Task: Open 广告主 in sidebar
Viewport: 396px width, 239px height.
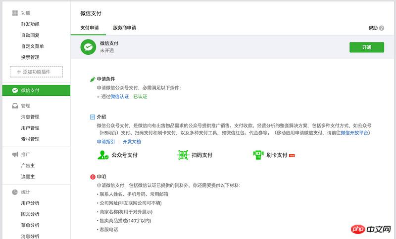Action: (x=28, y=165)
